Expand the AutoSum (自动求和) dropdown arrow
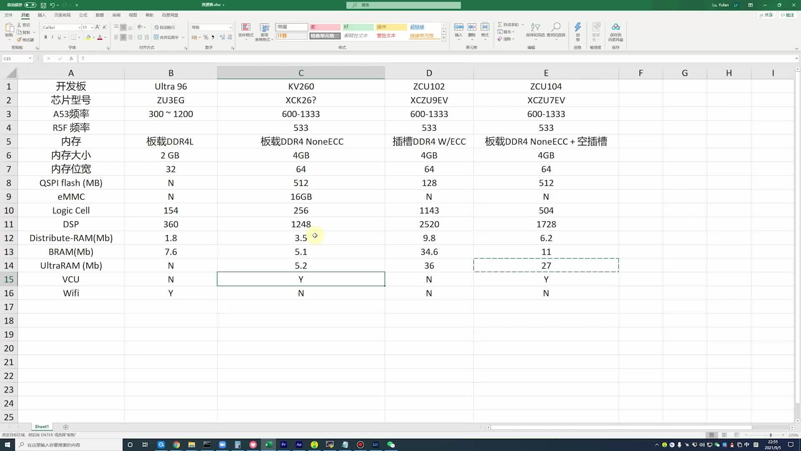 [522, 25]
